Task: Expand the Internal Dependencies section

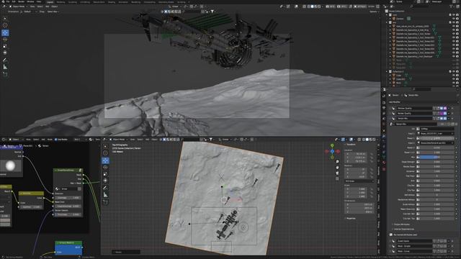Action: pos(403,229)
